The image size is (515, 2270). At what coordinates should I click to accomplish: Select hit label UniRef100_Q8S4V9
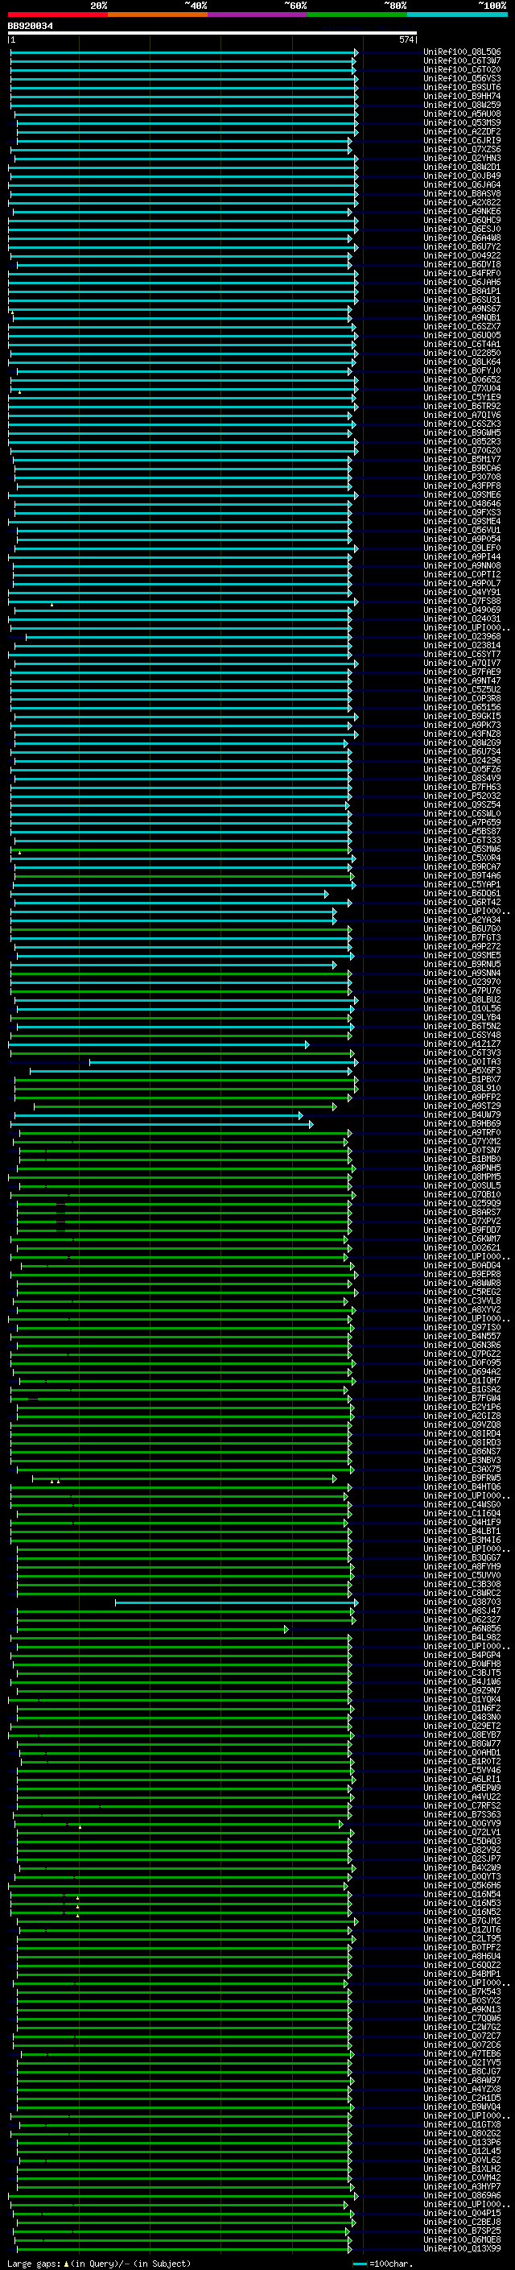tap(462, 778)
